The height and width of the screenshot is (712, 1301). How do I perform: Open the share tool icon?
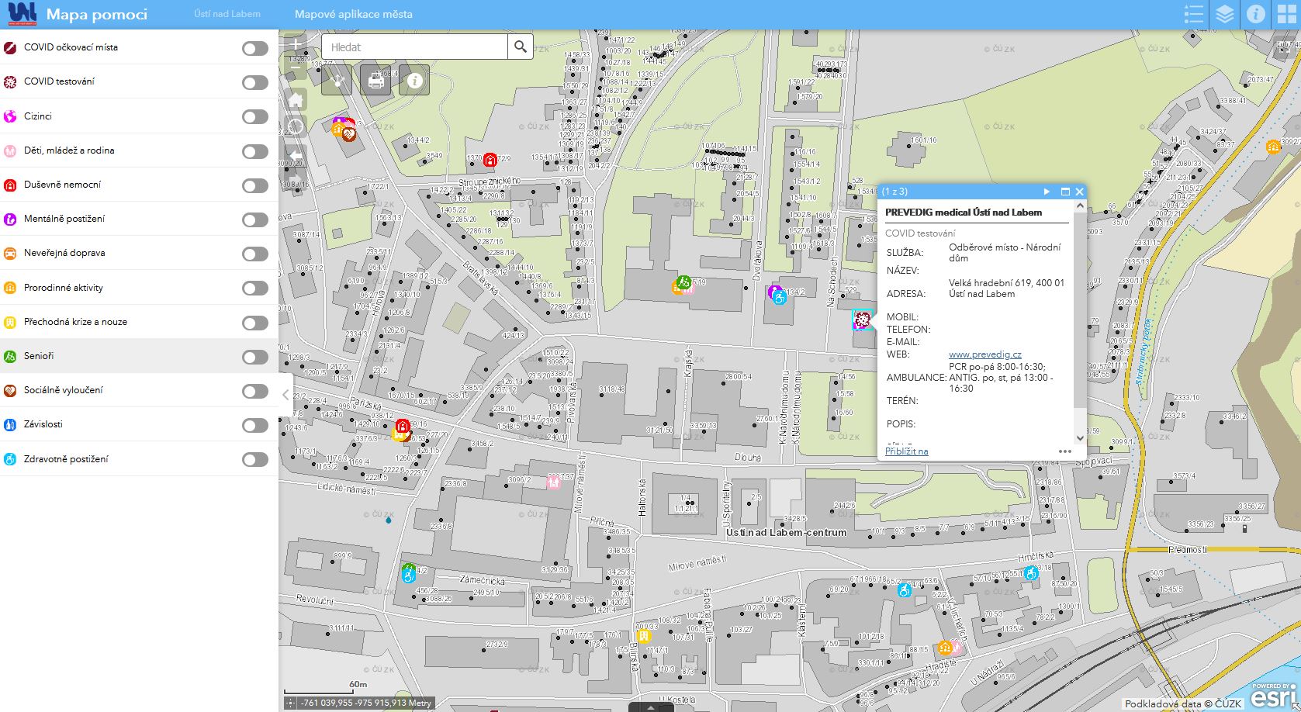[337, 80]
